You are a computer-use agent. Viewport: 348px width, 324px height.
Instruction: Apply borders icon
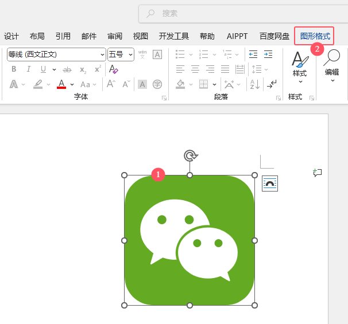(x=203, y=84)
